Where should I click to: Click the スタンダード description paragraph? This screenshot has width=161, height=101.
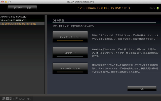(125, 53)
